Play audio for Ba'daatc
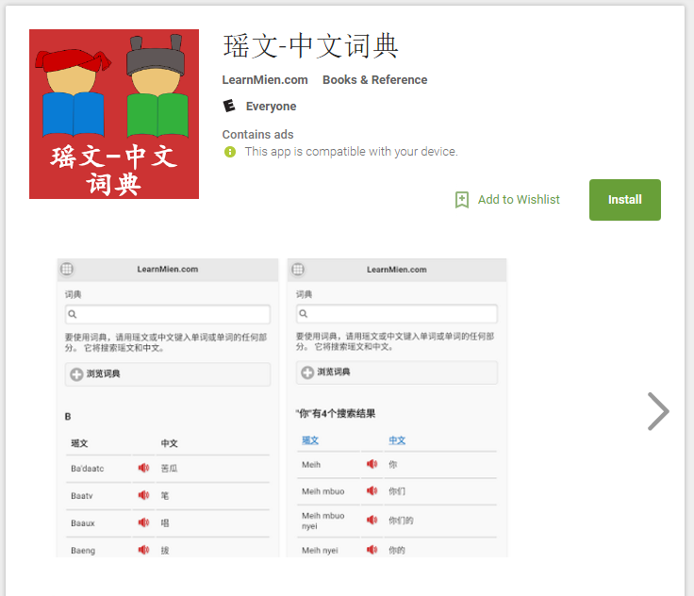Image resolution: width=694 pixels, height=596 pixels. coord(143,468)
